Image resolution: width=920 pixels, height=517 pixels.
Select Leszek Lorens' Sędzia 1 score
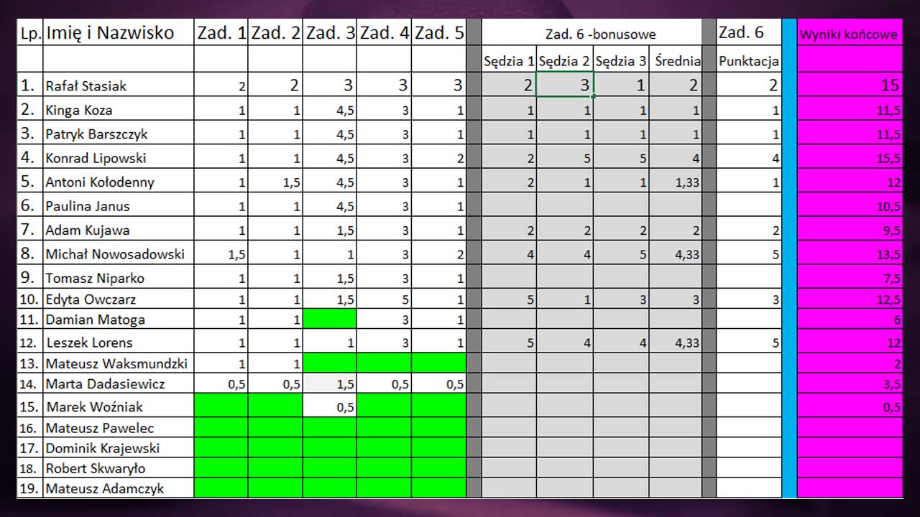click(509, 343)
